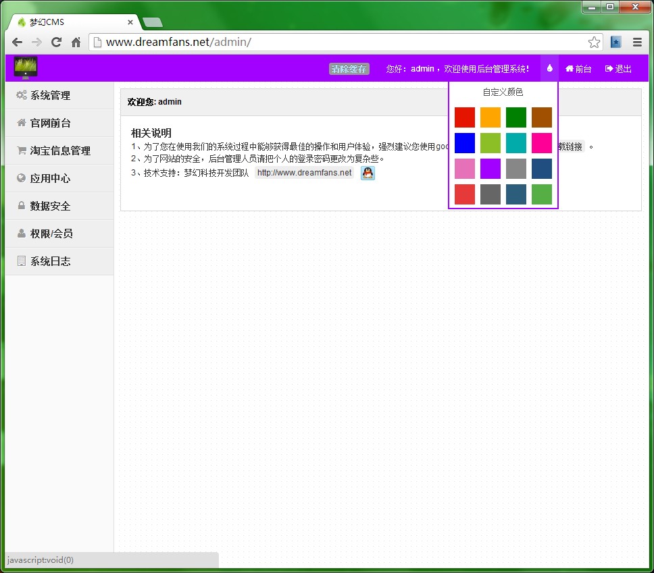Open 权限/会员 in the sidebar
This screenshot has width=654, height=573.
pyautogui.click(x=59, y=234)
